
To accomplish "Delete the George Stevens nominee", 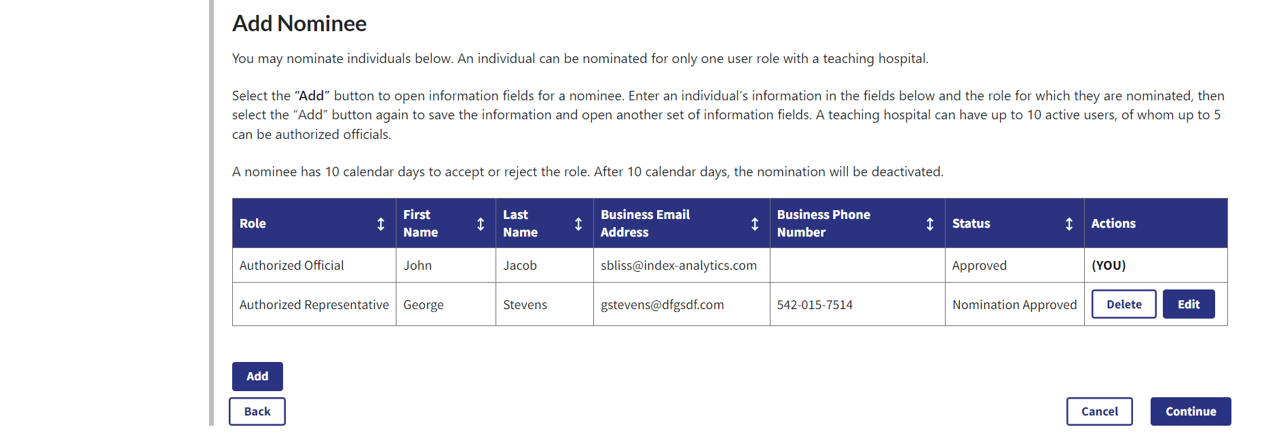I will [x=1123, y=304].
